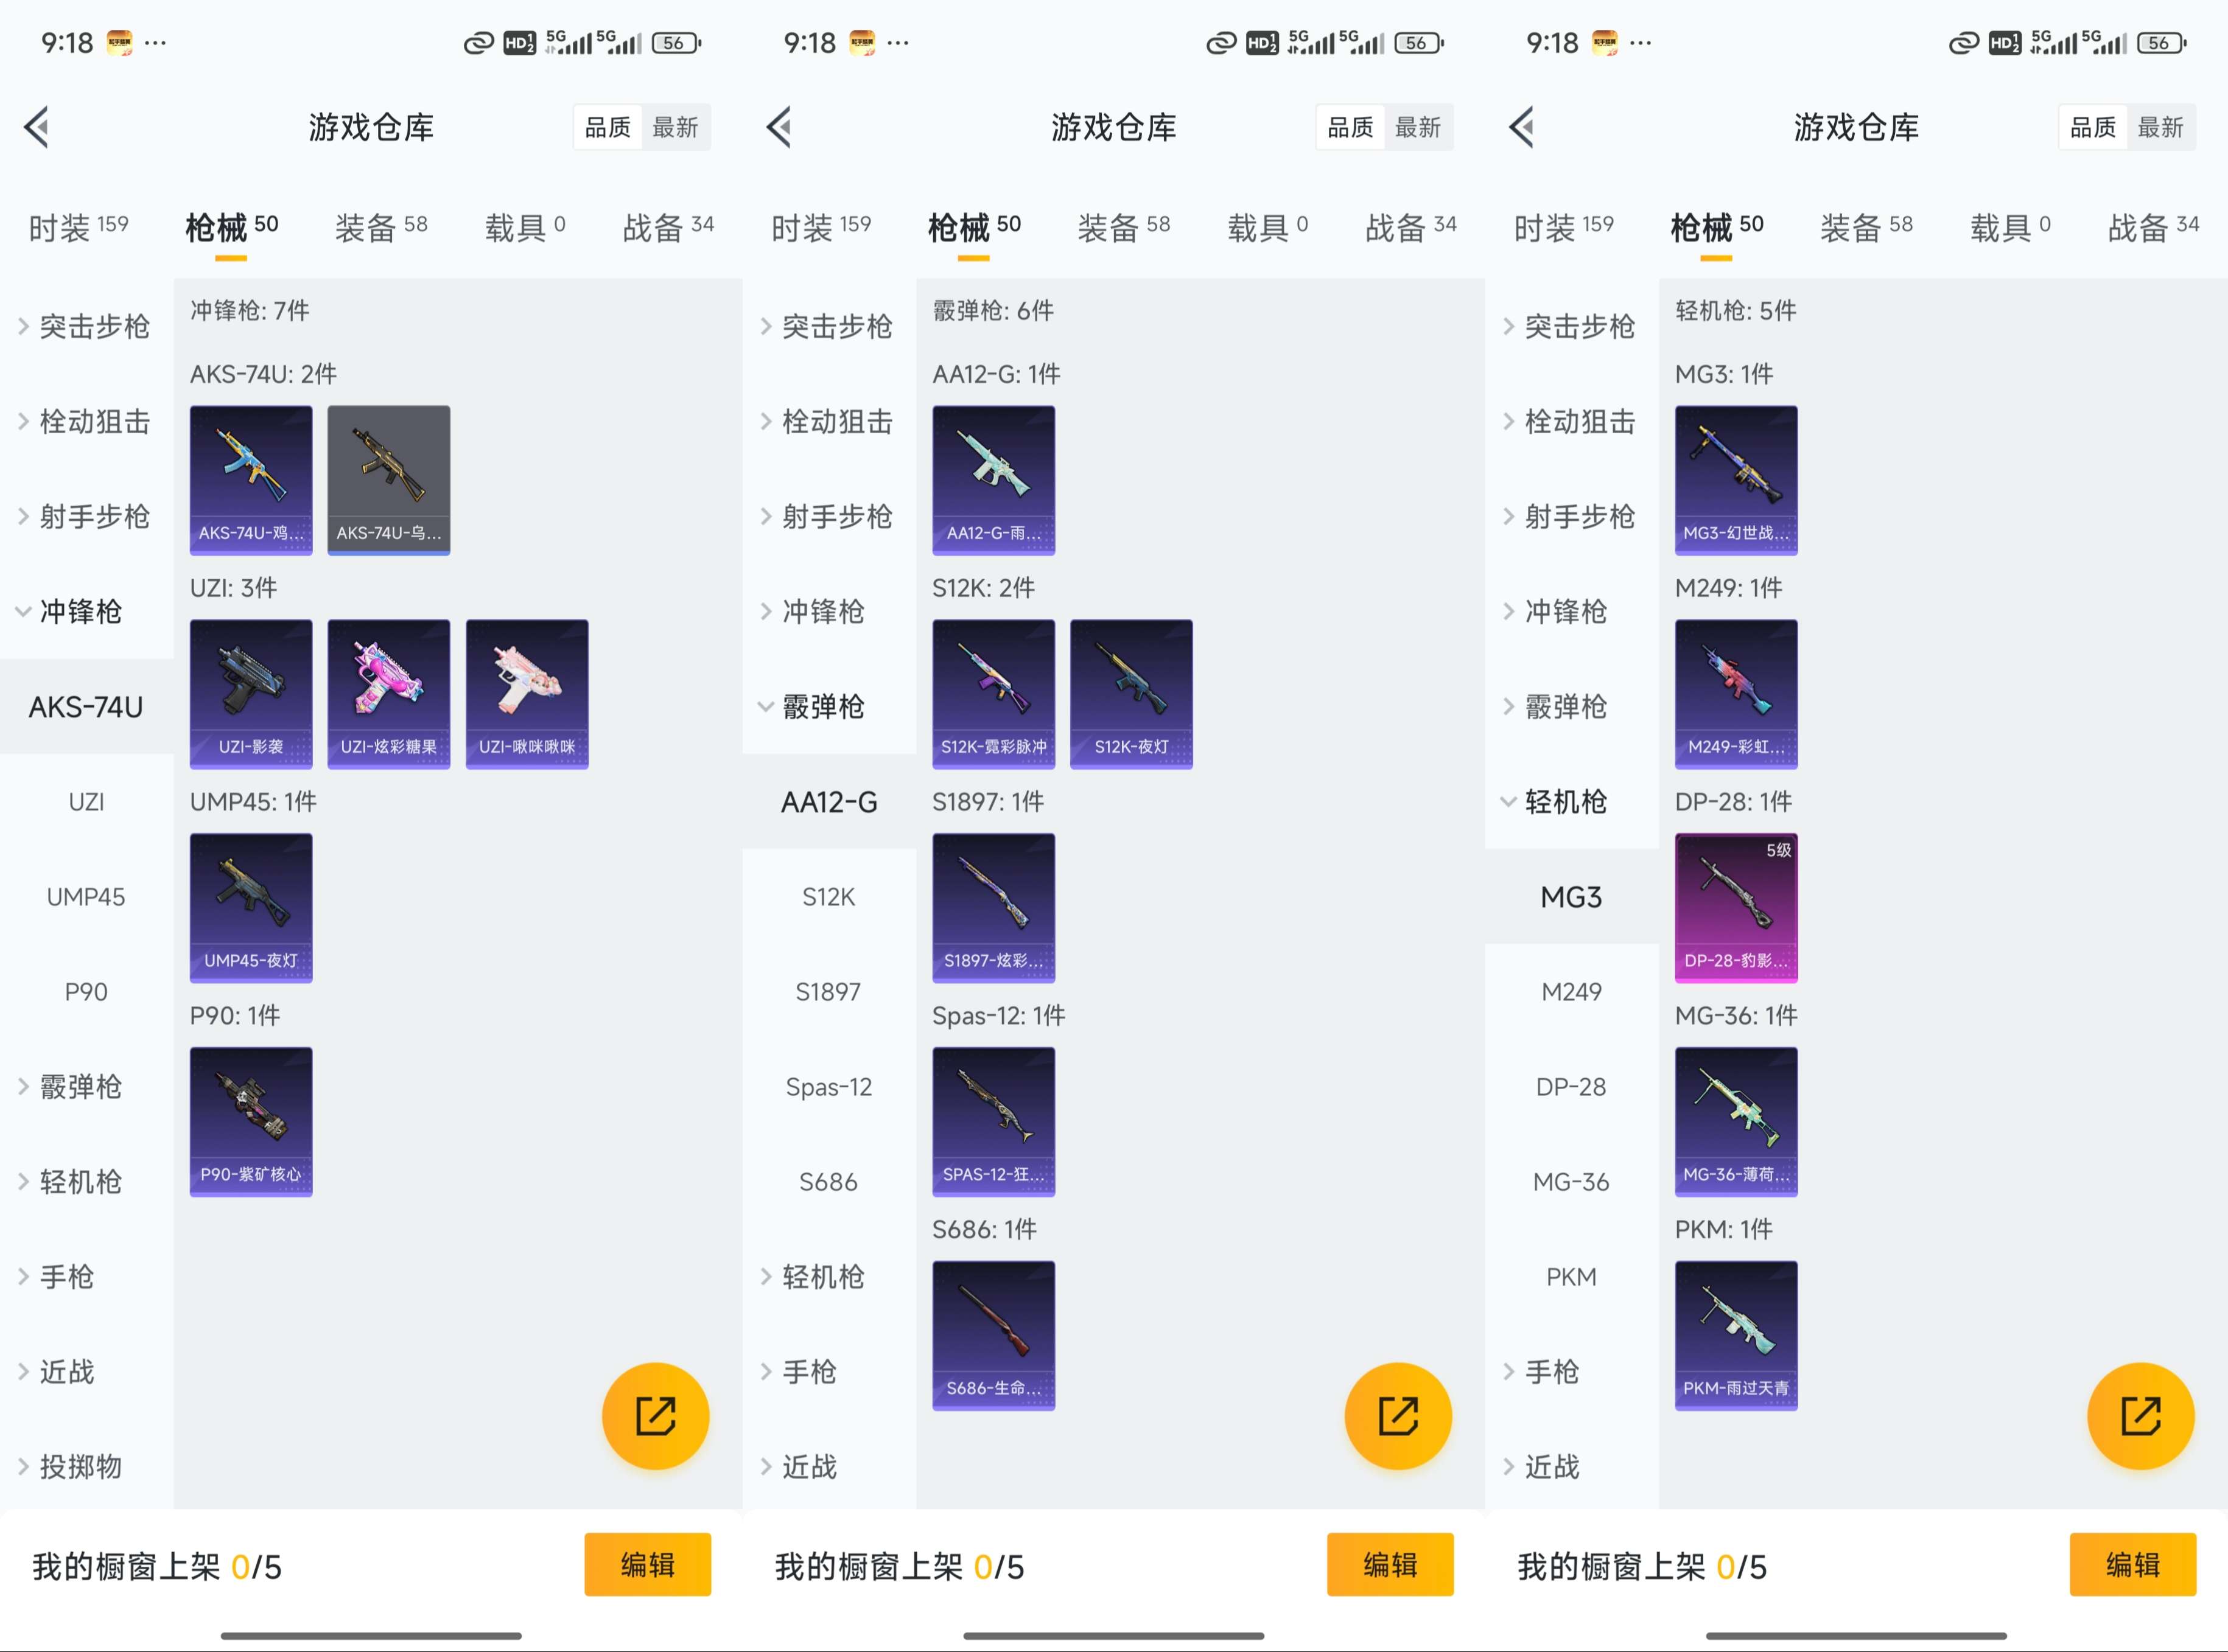The width and height of the screenshot is (2228, 1652).
Task: Click 编辑 button on 轻机枪 screen
Action: coord(2132,1565)
